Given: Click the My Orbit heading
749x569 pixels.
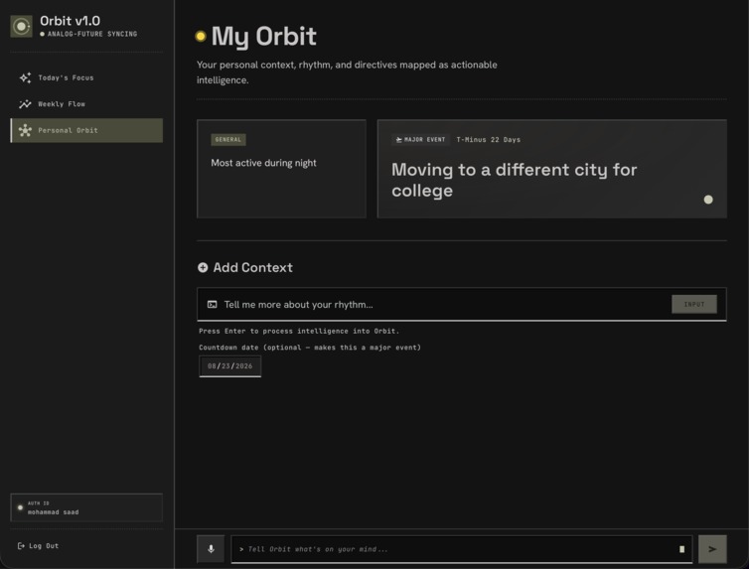Looking at the screenshot, I should pyautogui.click(x=263, y=37).
